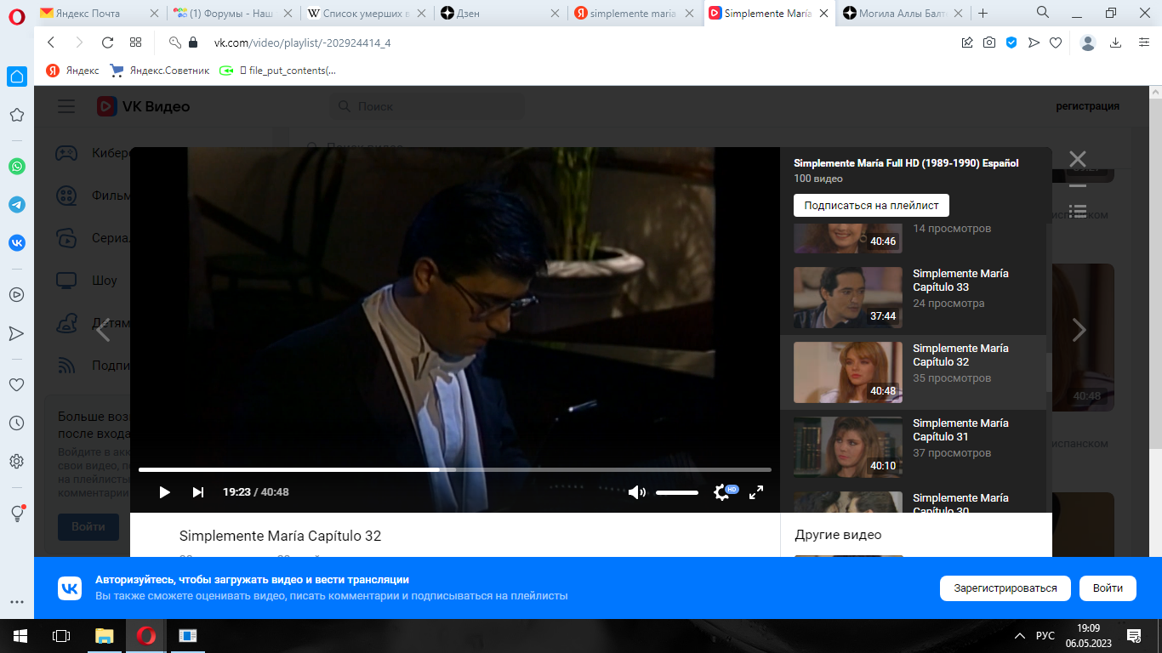Open Simplemente María Capítulo 33 thumbnail
Screen dimensions: 1162x653
[x=848, y=298]
